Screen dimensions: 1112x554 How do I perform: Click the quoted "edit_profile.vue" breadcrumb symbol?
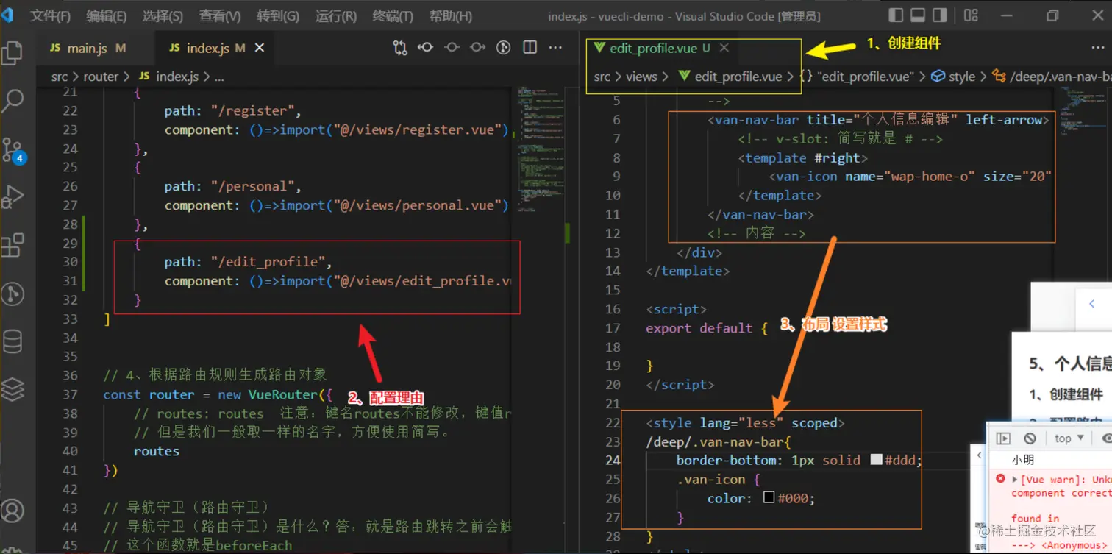(858, 77)
